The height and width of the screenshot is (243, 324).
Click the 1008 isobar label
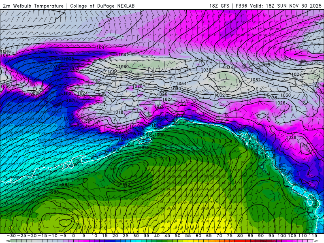pos(143,134)
